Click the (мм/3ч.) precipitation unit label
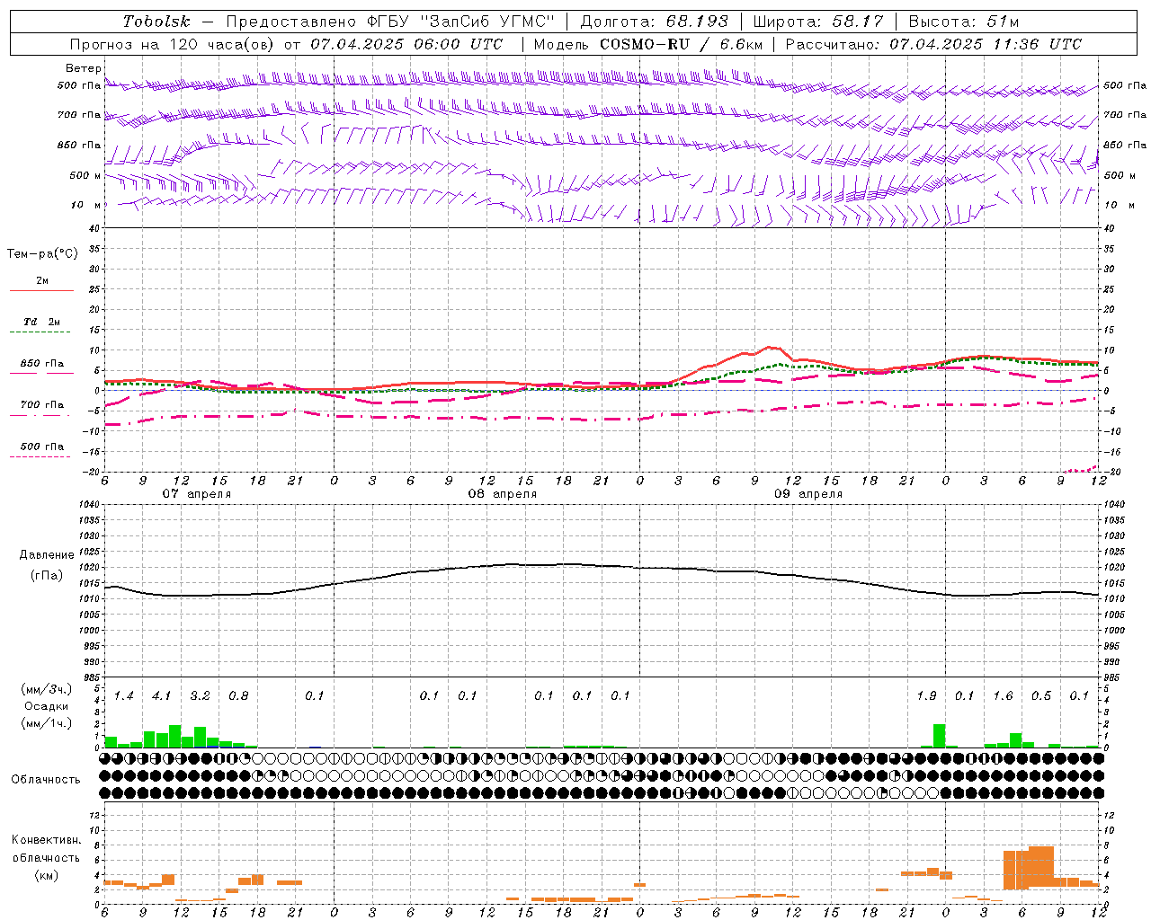Screen dimensions: 1151x920 coord(47,689)
